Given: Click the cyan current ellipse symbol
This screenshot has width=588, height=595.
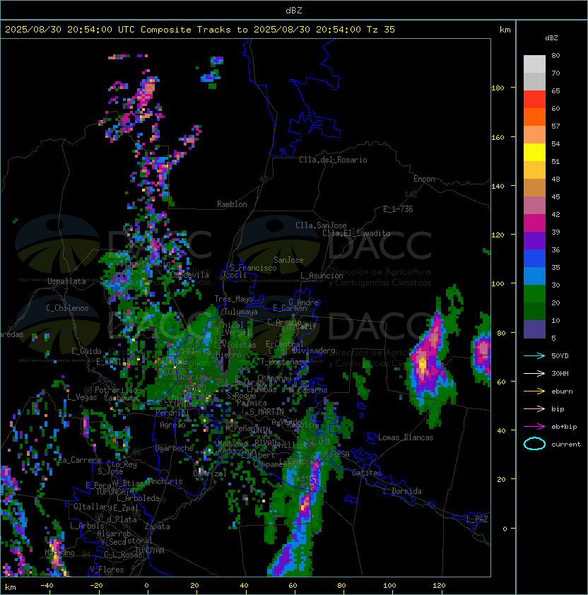Looking at the screenshot, I should coord(534,444).
